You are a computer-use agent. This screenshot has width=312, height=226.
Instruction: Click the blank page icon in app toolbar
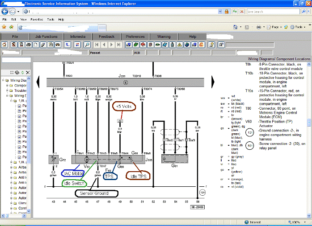(x=36, y=45)
